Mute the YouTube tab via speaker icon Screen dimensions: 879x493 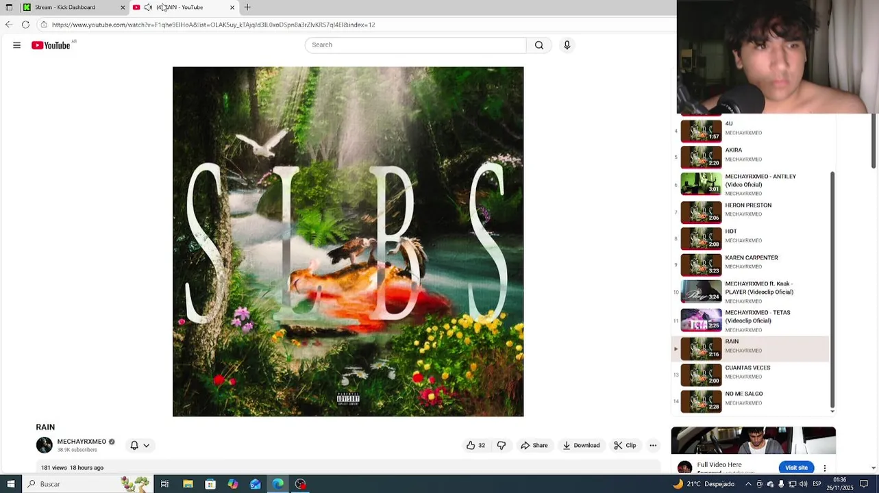(148, 7)
